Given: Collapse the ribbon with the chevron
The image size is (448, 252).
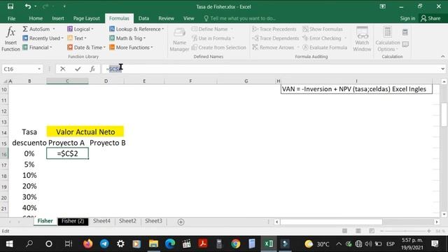Looking at the screenshot, I should tap(442, 57).
